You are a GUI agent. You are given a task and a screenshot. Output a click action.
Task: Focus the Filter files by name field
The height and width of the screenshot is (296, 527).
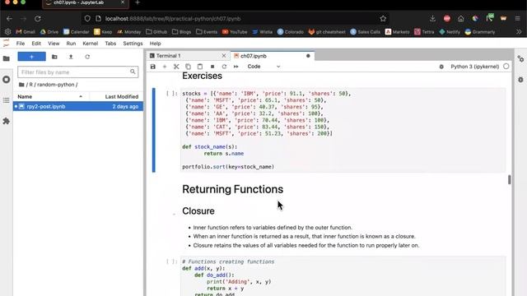78,72
